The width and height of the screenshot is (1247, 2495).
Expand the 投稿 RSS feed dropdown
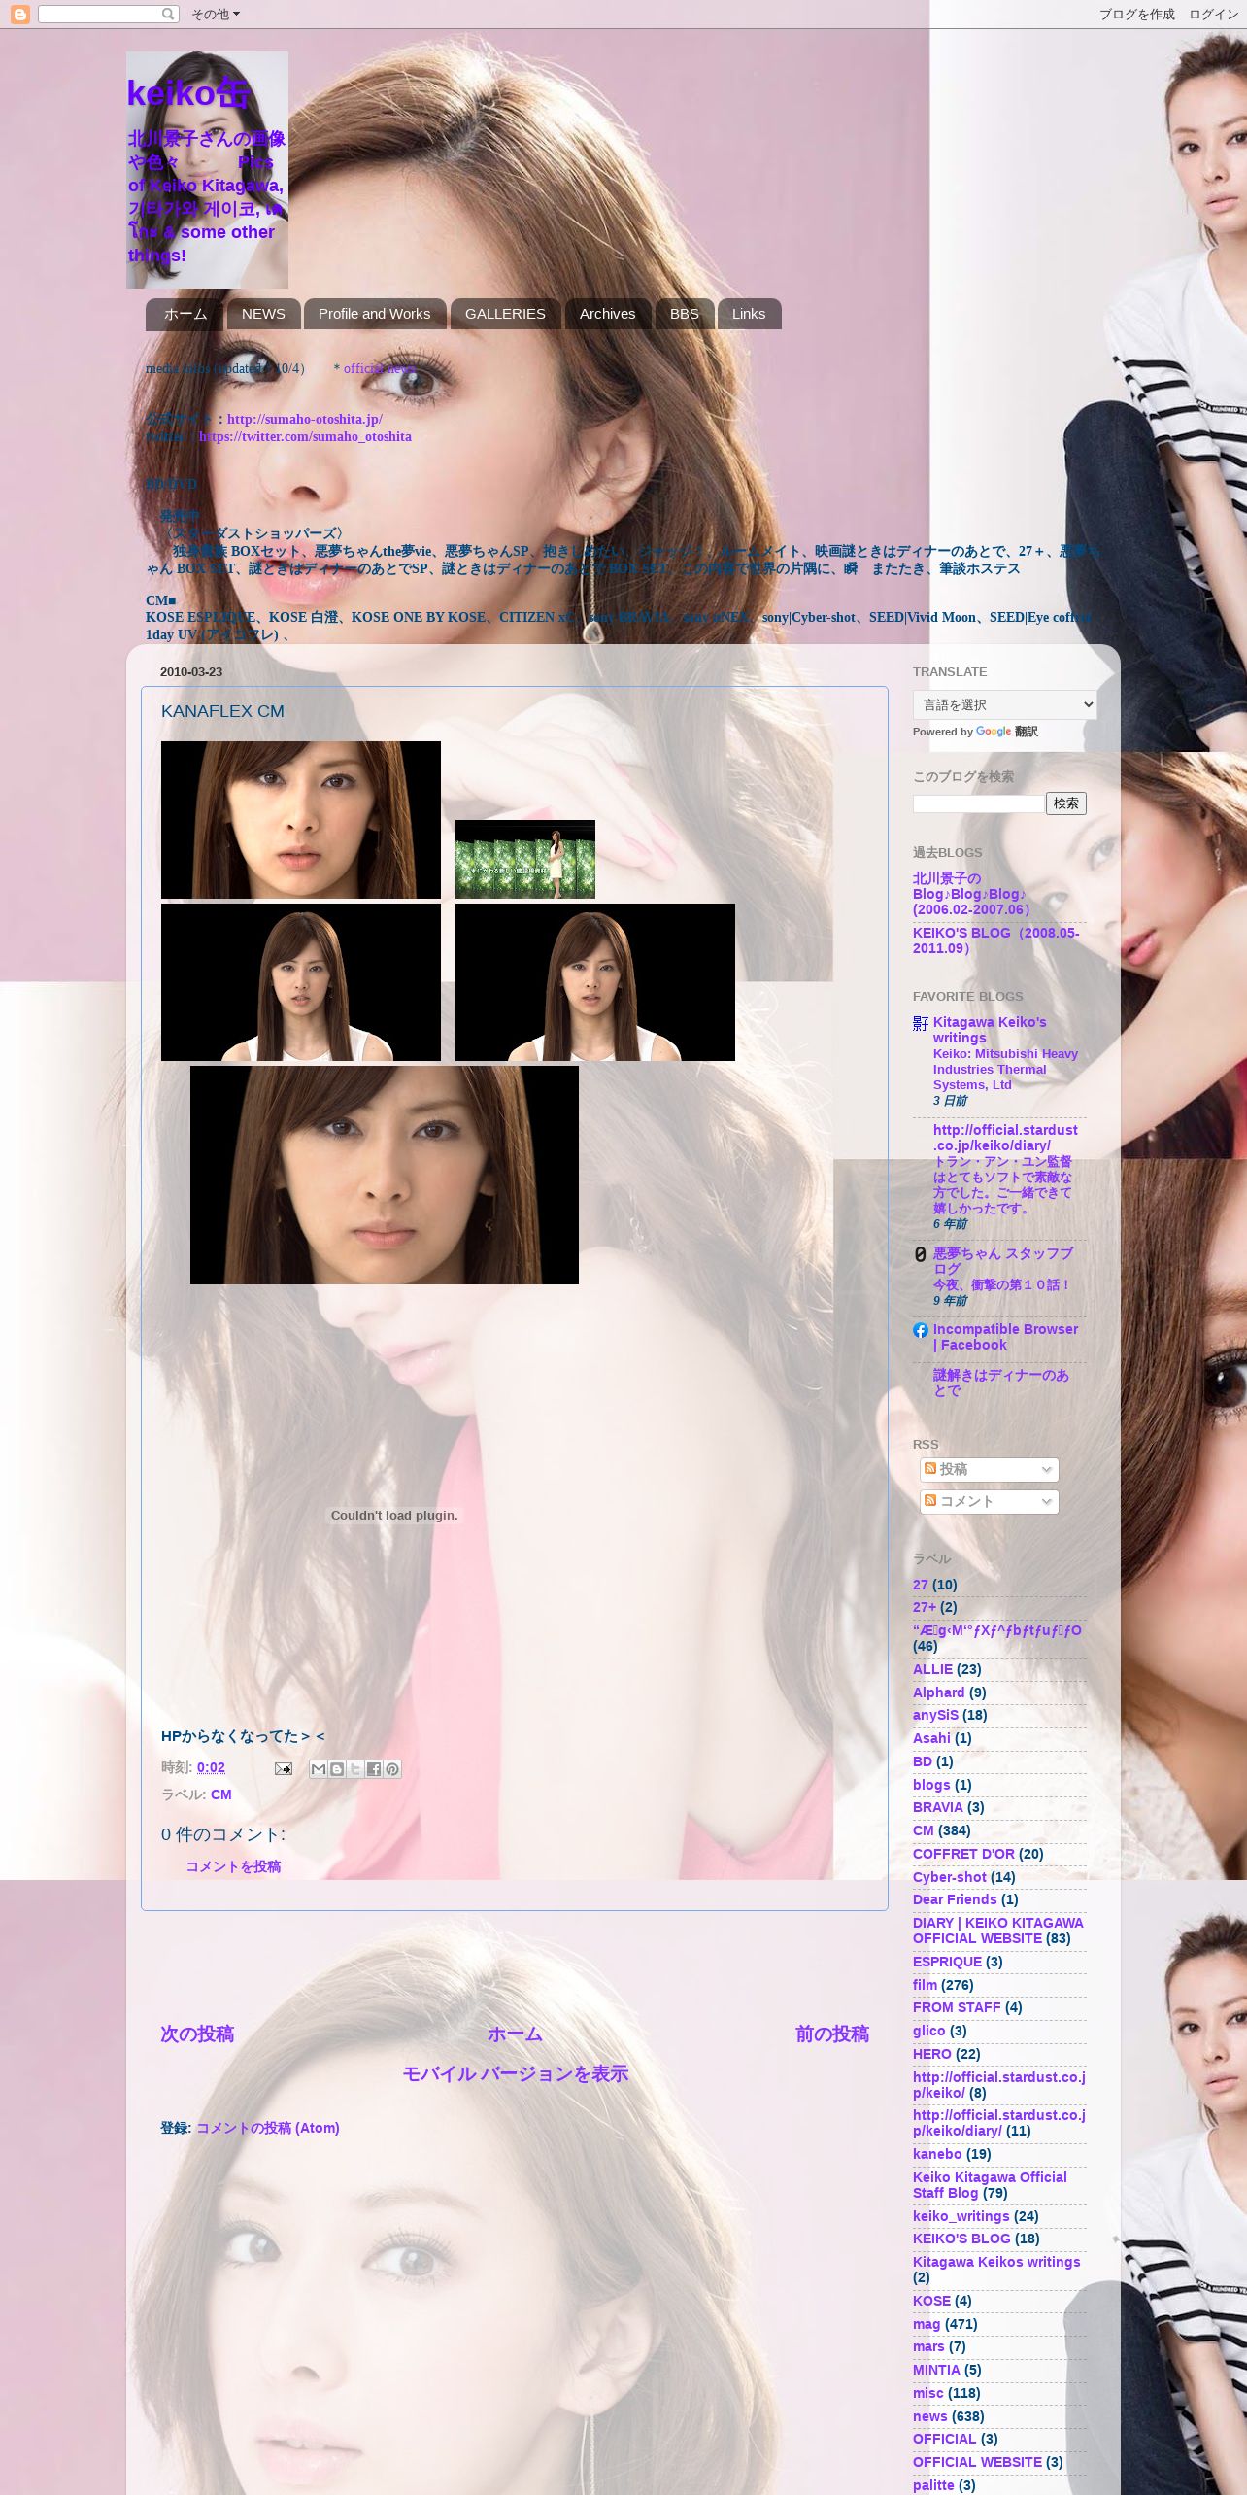[x=989, y=1469]
